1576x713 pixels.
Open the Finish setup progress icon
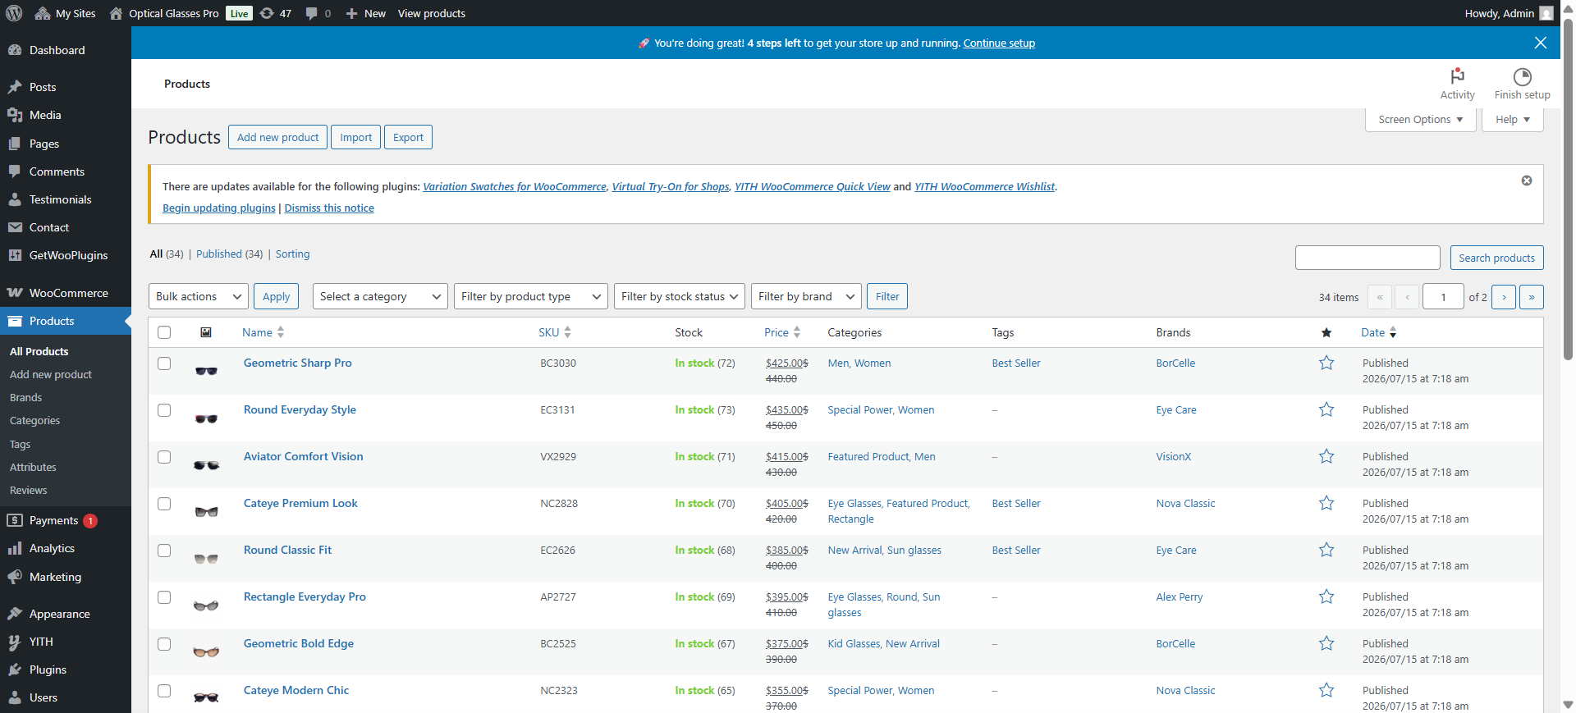(x=1522, y=84)
